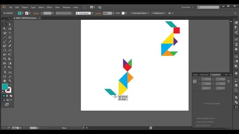Switch to the Align tab

click(x=196, y=74)
